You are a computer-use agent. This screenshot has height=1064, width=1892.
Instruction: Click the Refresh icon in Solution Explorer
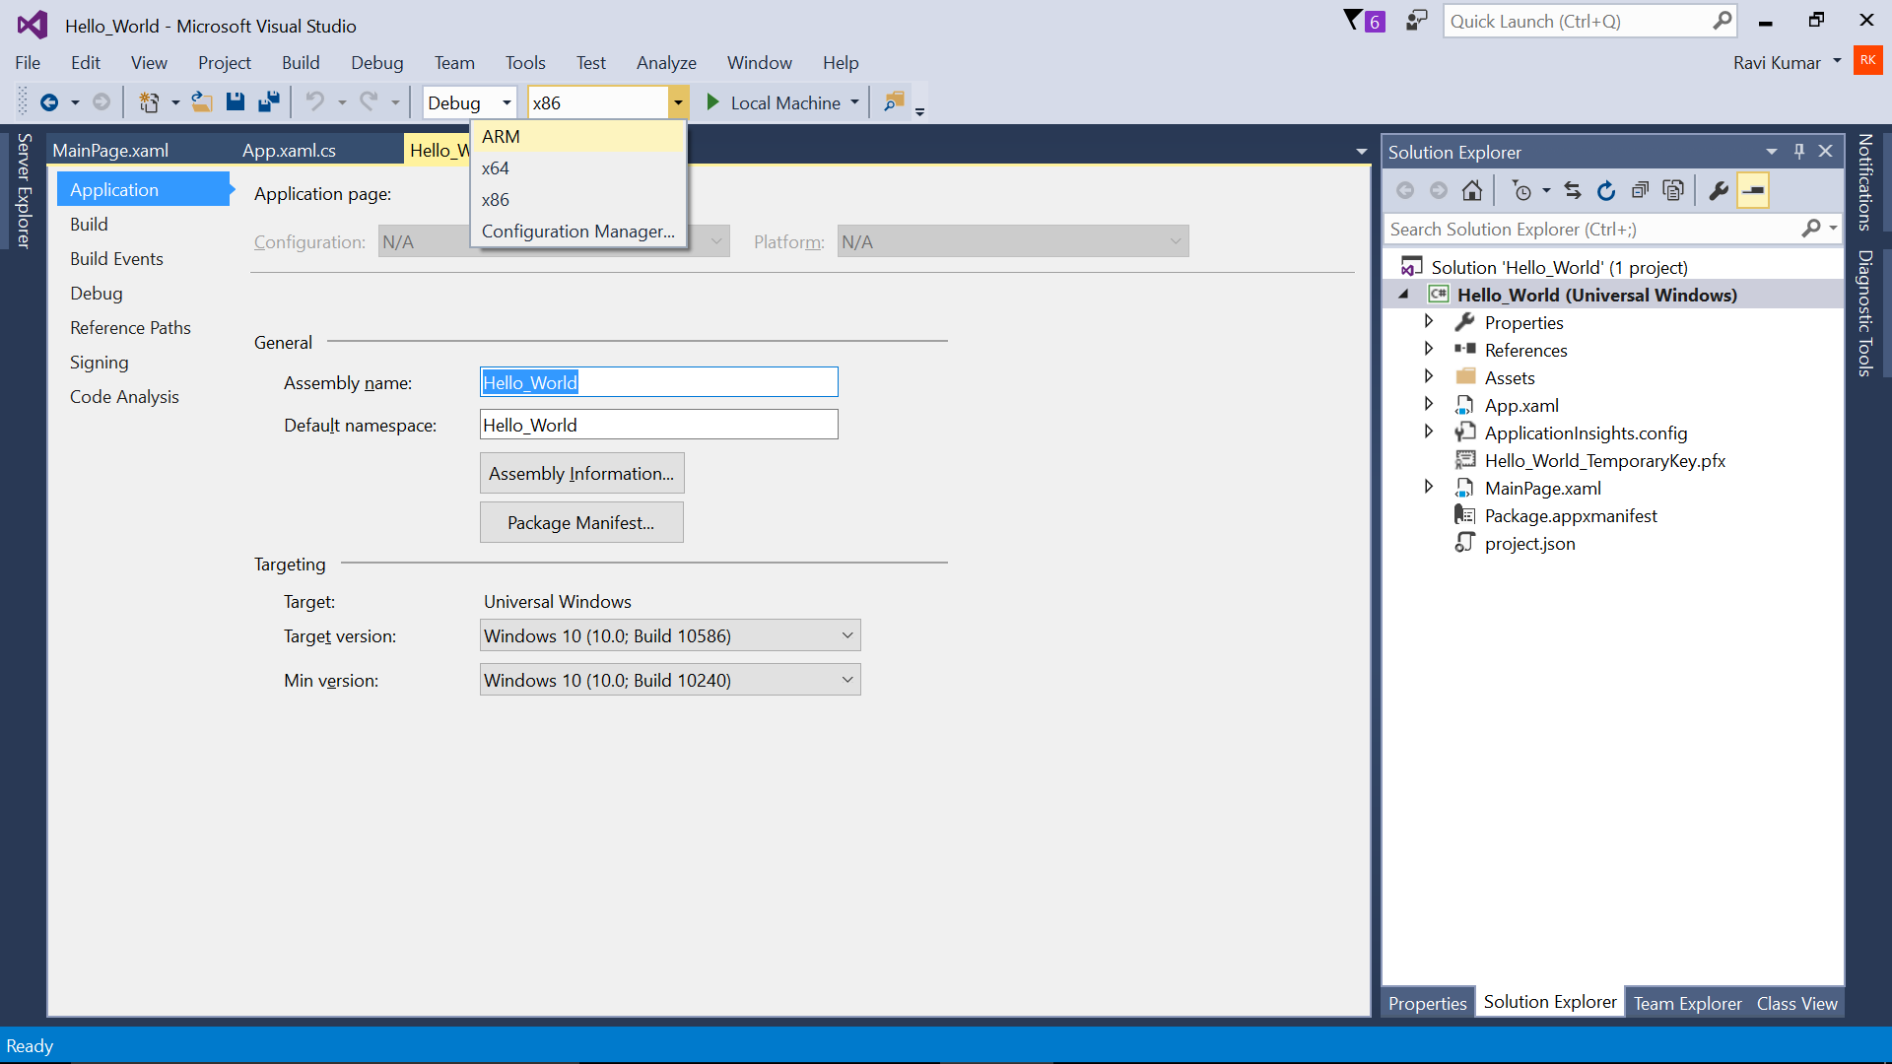pyautogui.click(x=1606, y=191)
